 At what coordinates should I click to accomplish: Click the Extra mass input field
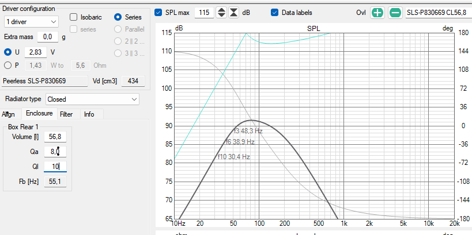pyautogui.click(x=48, y=37)
